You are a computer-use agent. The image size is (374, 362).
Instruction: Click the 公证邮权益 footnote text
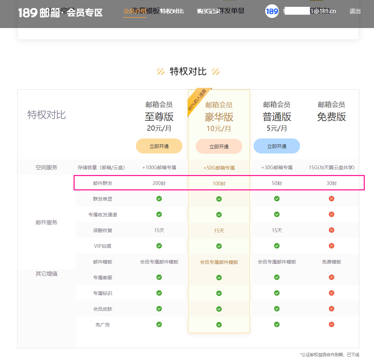[x=330, y=354]
